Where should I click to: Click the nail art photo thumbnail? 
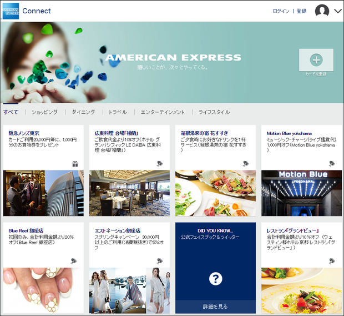[x=43, y=290]
